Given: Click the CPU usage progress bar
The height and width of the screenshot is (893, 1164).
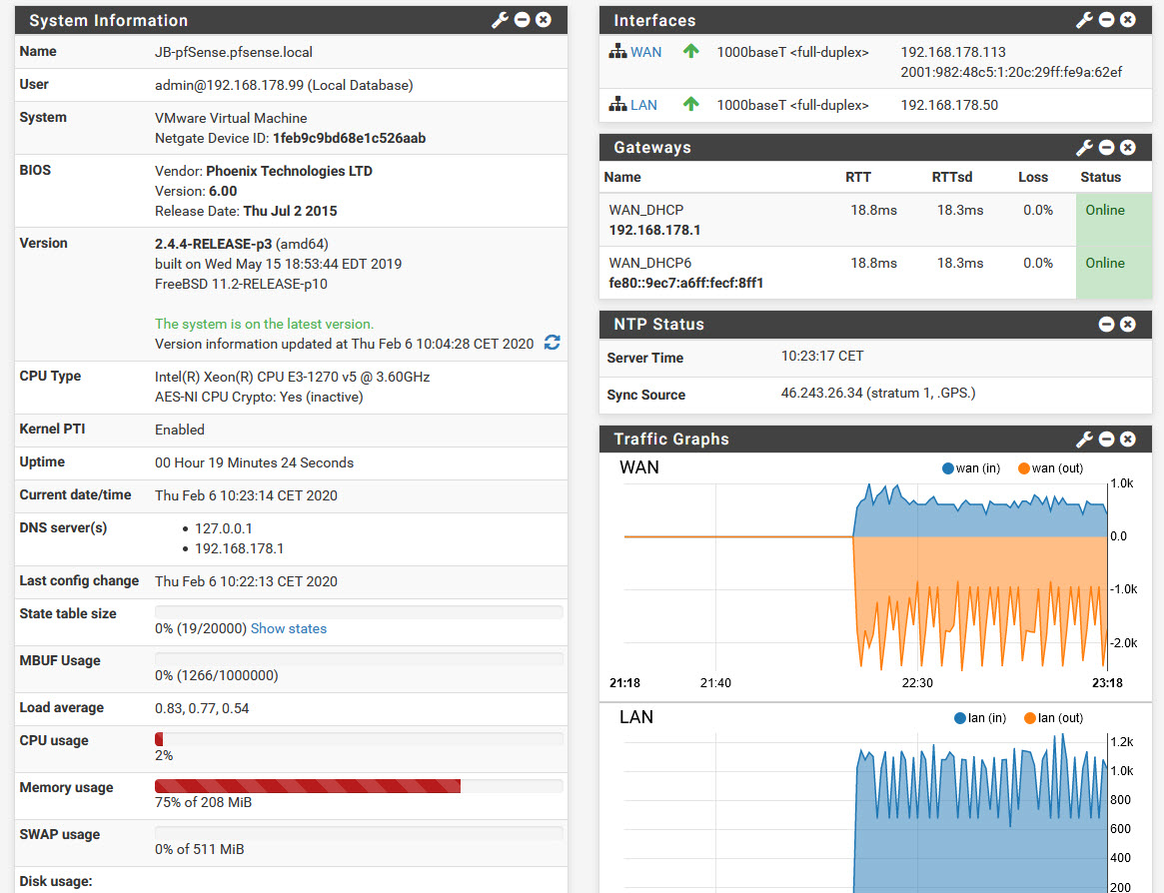Looking at the screenshot, I should point(359,738).
